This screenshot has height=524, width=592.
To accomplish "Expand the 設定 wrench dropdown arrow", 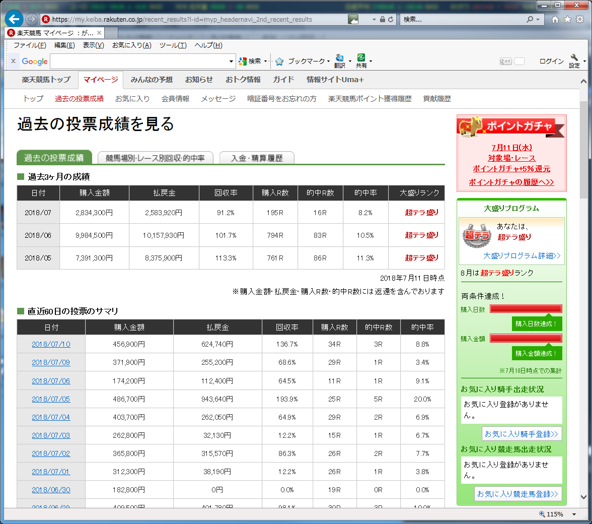I will click(584, 61).
